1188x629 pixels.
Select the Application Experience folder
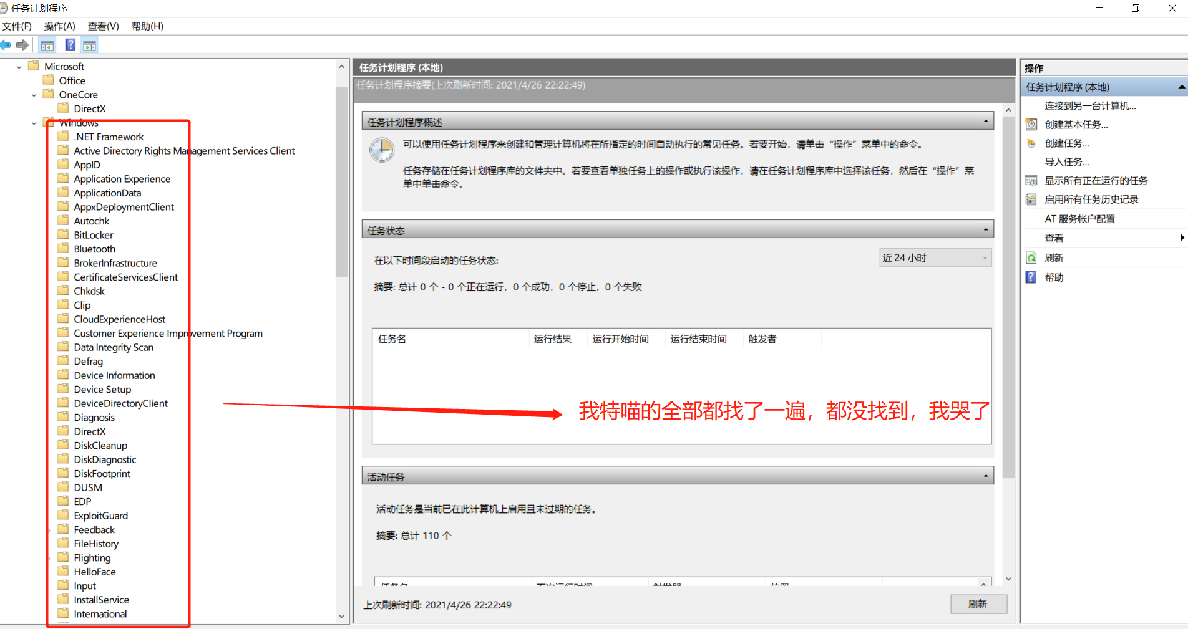(x=122, y=179)
